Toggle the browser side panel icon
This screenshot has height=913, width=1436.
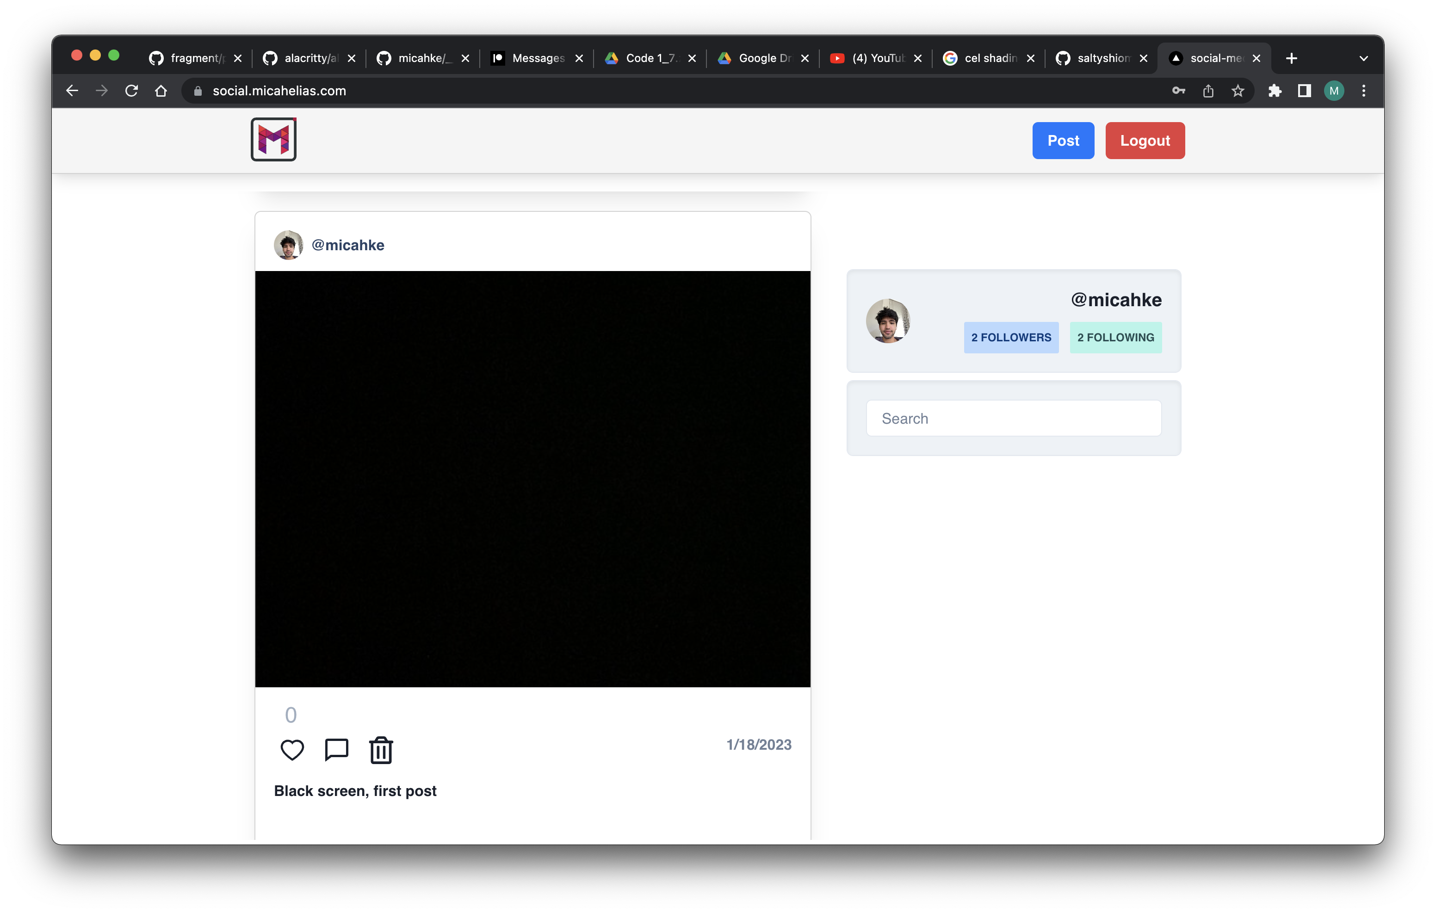pyautogui.click(x=1304, y=91)
